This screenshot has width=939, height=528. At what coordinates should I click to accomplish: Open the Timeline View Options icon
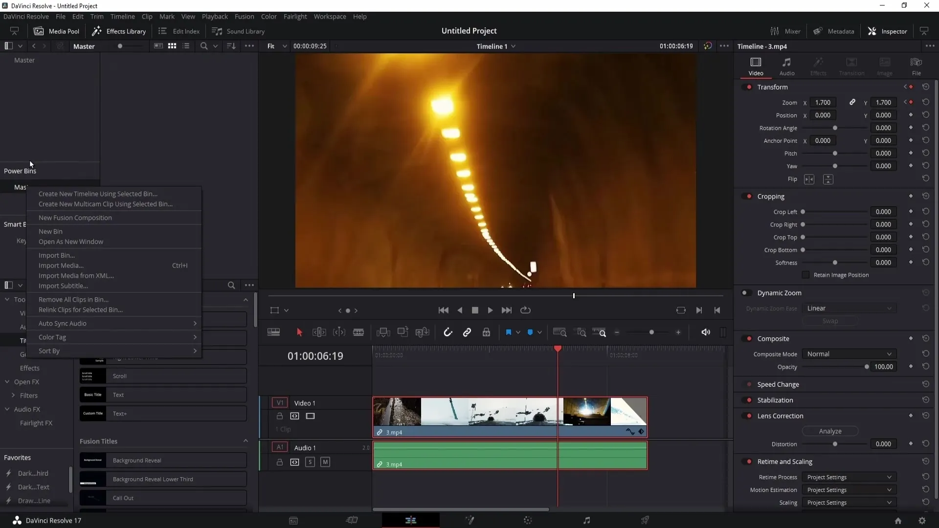pyautogui.click(x=274, y=332)
